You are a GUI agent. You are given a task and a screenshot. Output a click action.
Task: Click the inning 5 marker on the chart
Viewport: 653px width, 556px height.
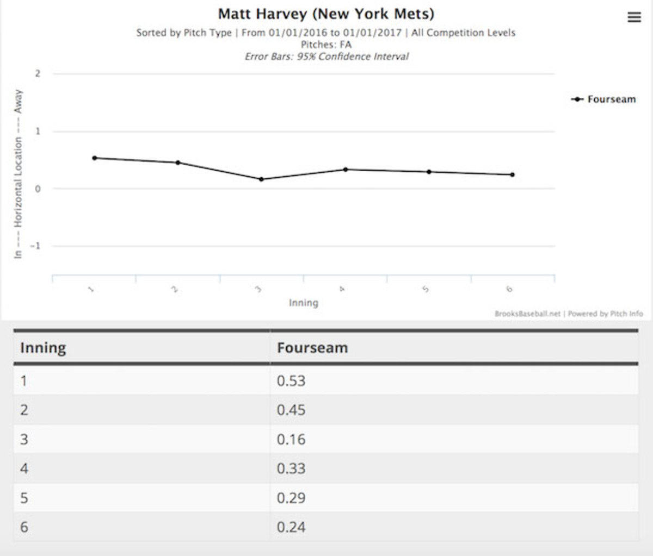(x=429, y=172)
